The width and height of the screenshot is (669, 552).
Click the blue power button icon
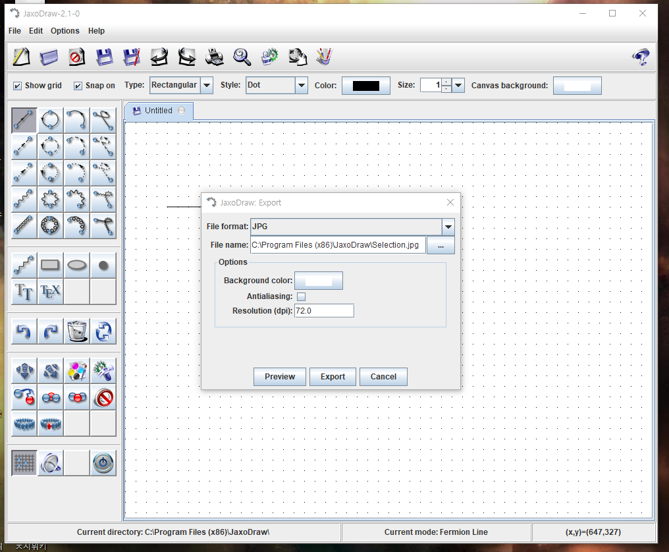(103, 463)
